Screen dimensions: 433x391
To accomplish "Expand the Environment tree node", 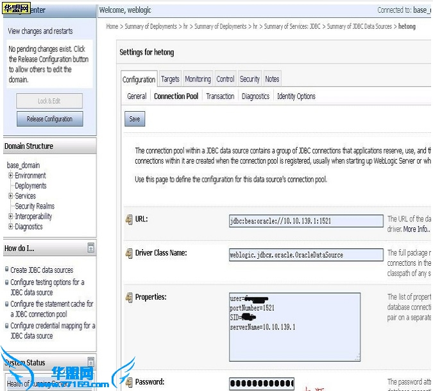I will pyautogui.click(x=11, y=176).
